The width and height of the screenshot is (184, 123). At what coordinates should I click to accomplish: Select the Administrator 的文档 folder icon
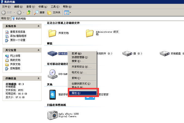[x=90, y=33]
